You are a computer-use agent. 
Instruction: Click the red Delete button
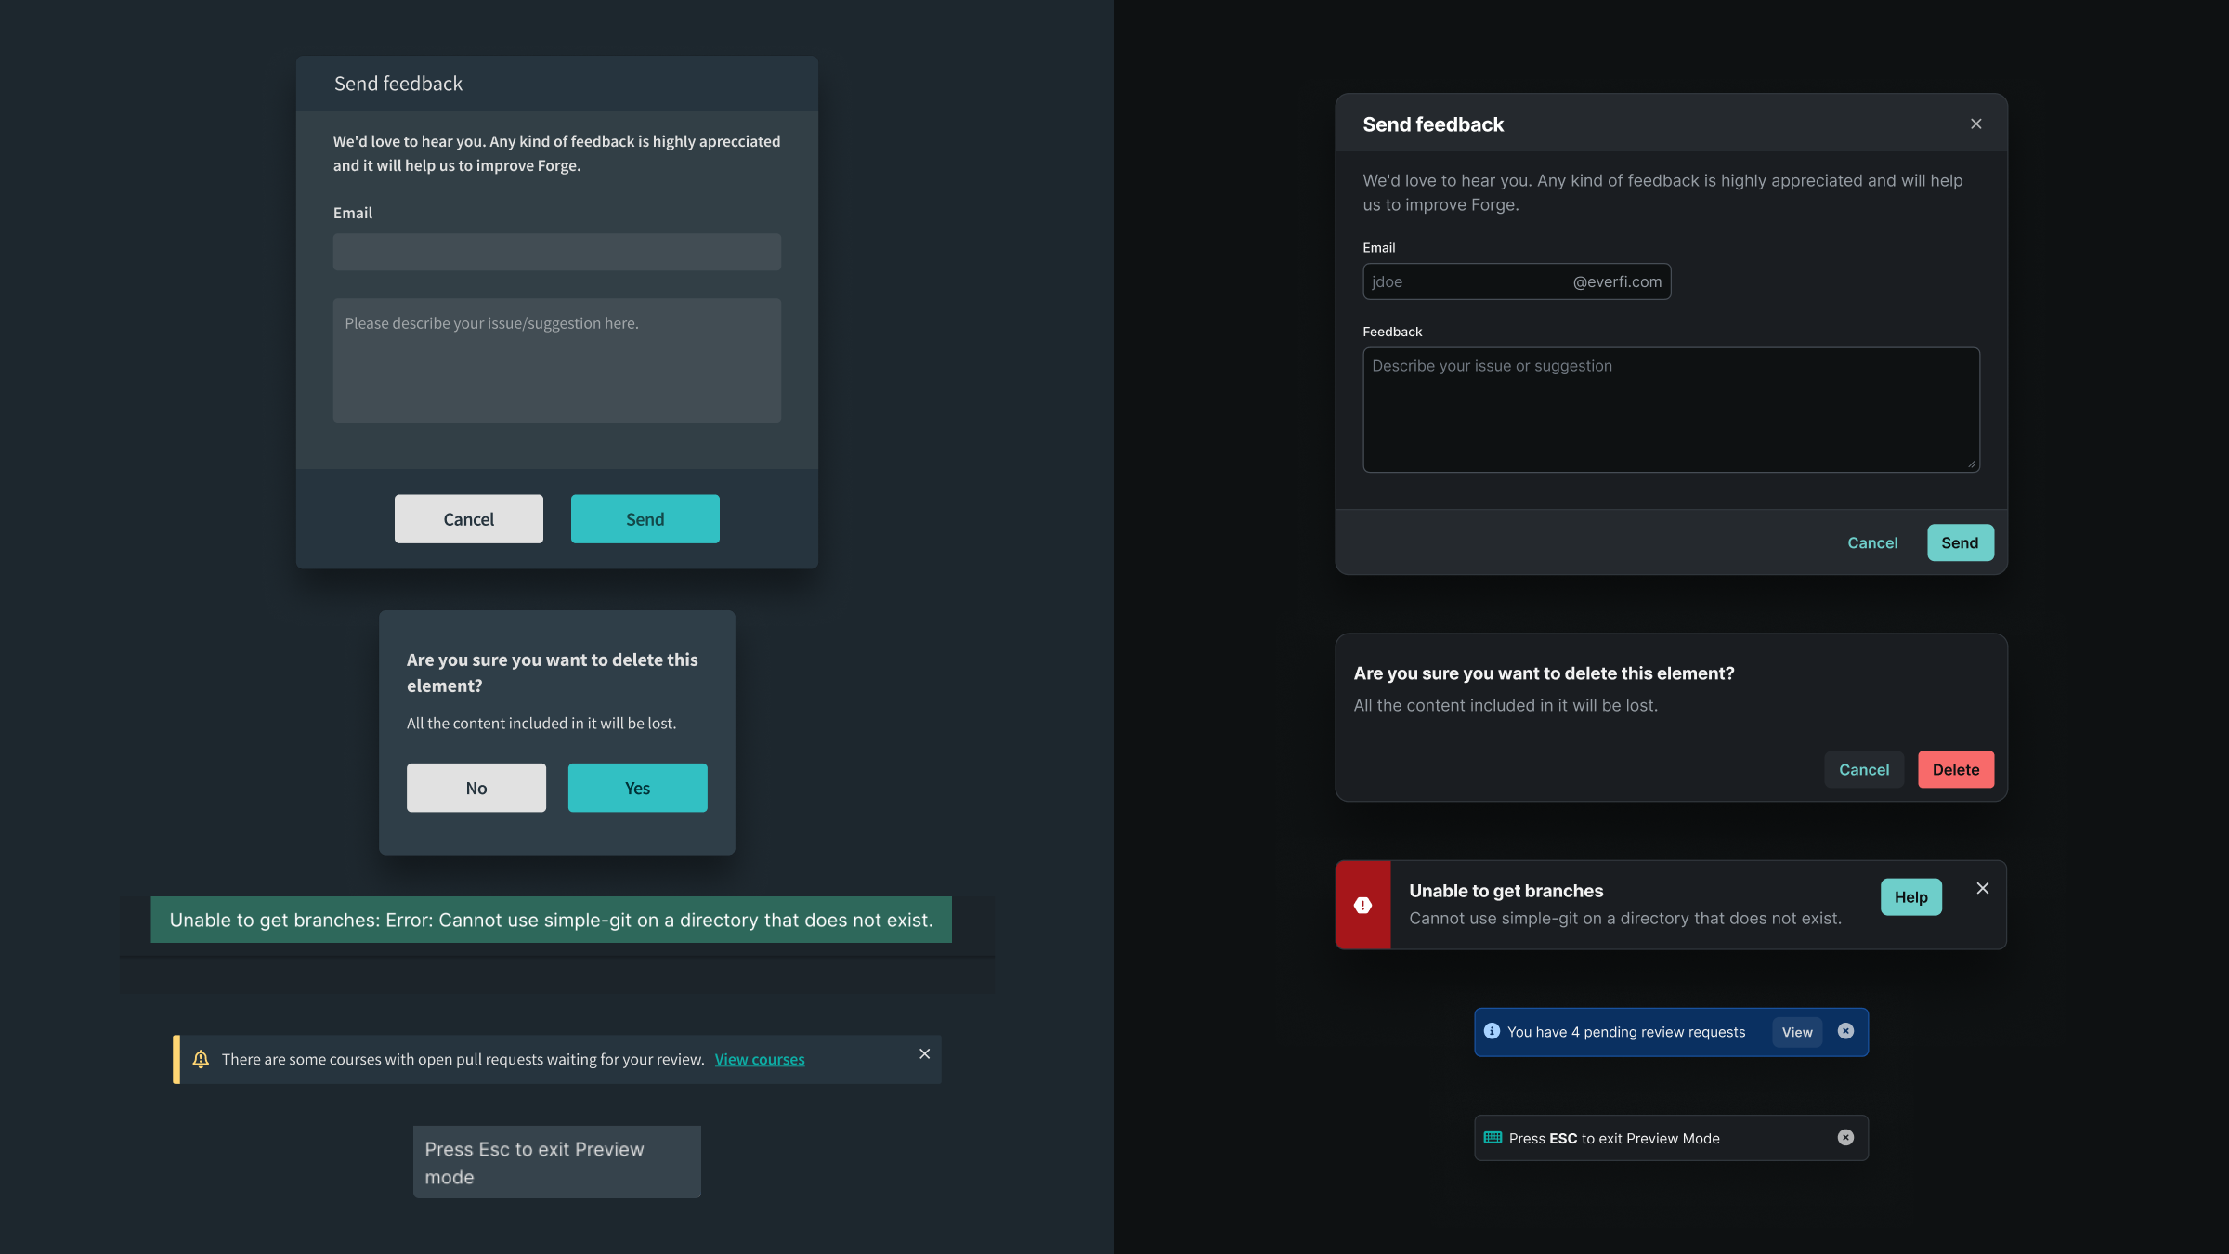(1955, 769)
